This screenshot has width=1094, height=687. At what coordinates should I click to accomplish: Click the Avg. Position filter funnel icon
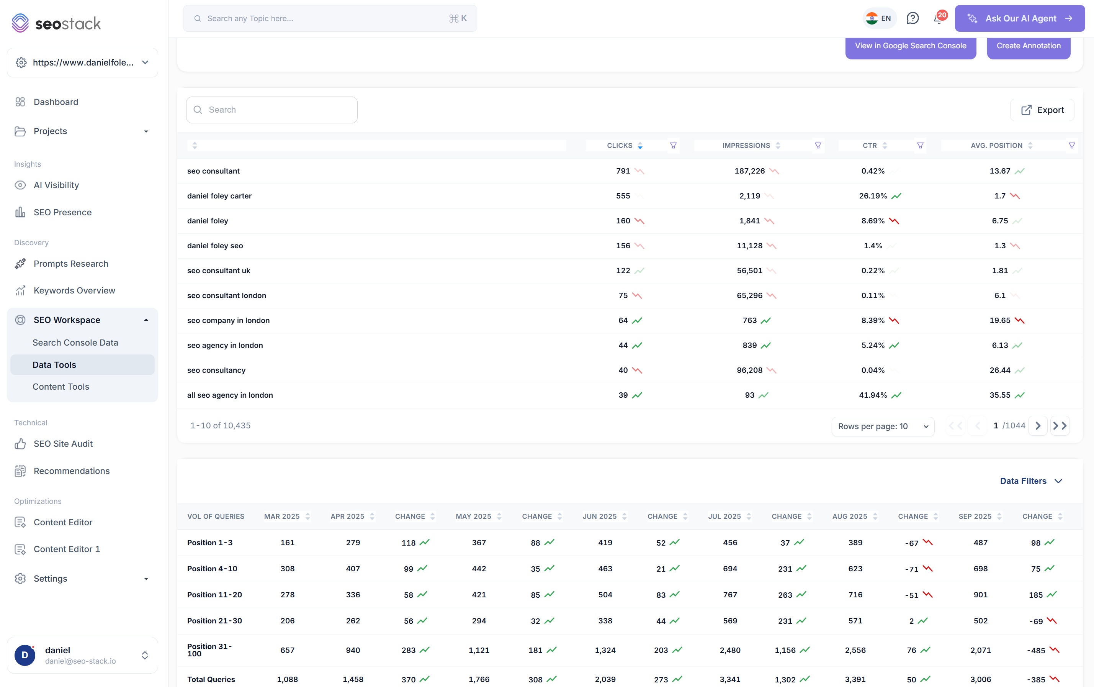pyautogui.click(x=1072, y=145)
